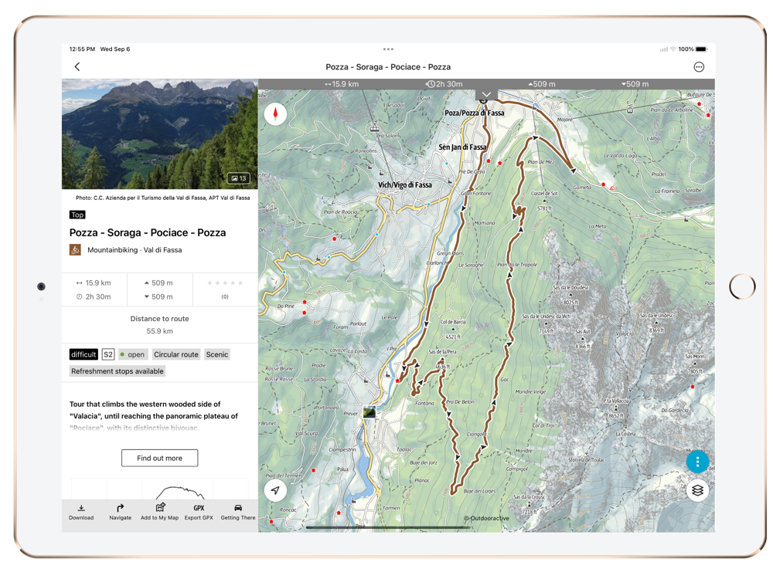Select the Scenic tag
The image size is (773, 579).
[217, 354]
